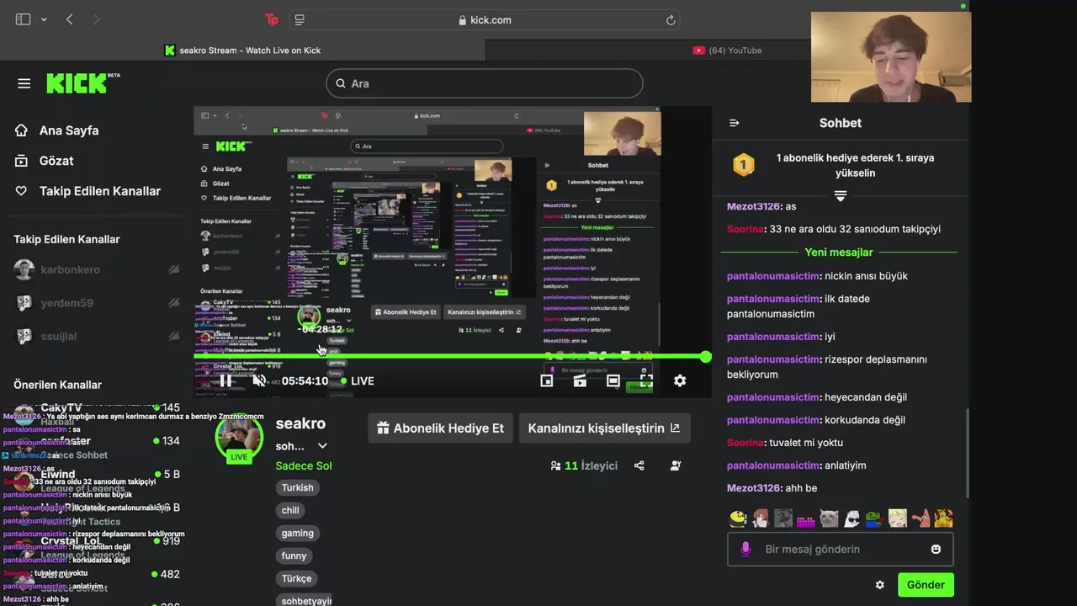Expand the stream title chevron

coord(322,446)
